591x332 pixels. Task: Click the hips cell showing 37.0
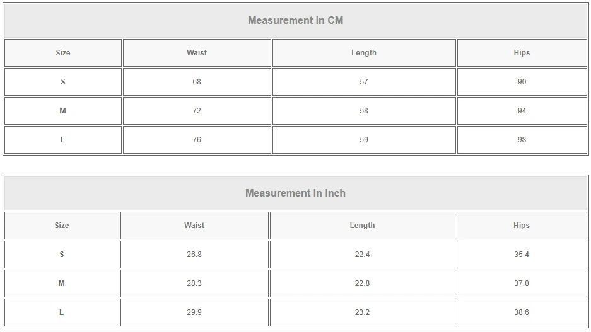(x=522, y=283)
